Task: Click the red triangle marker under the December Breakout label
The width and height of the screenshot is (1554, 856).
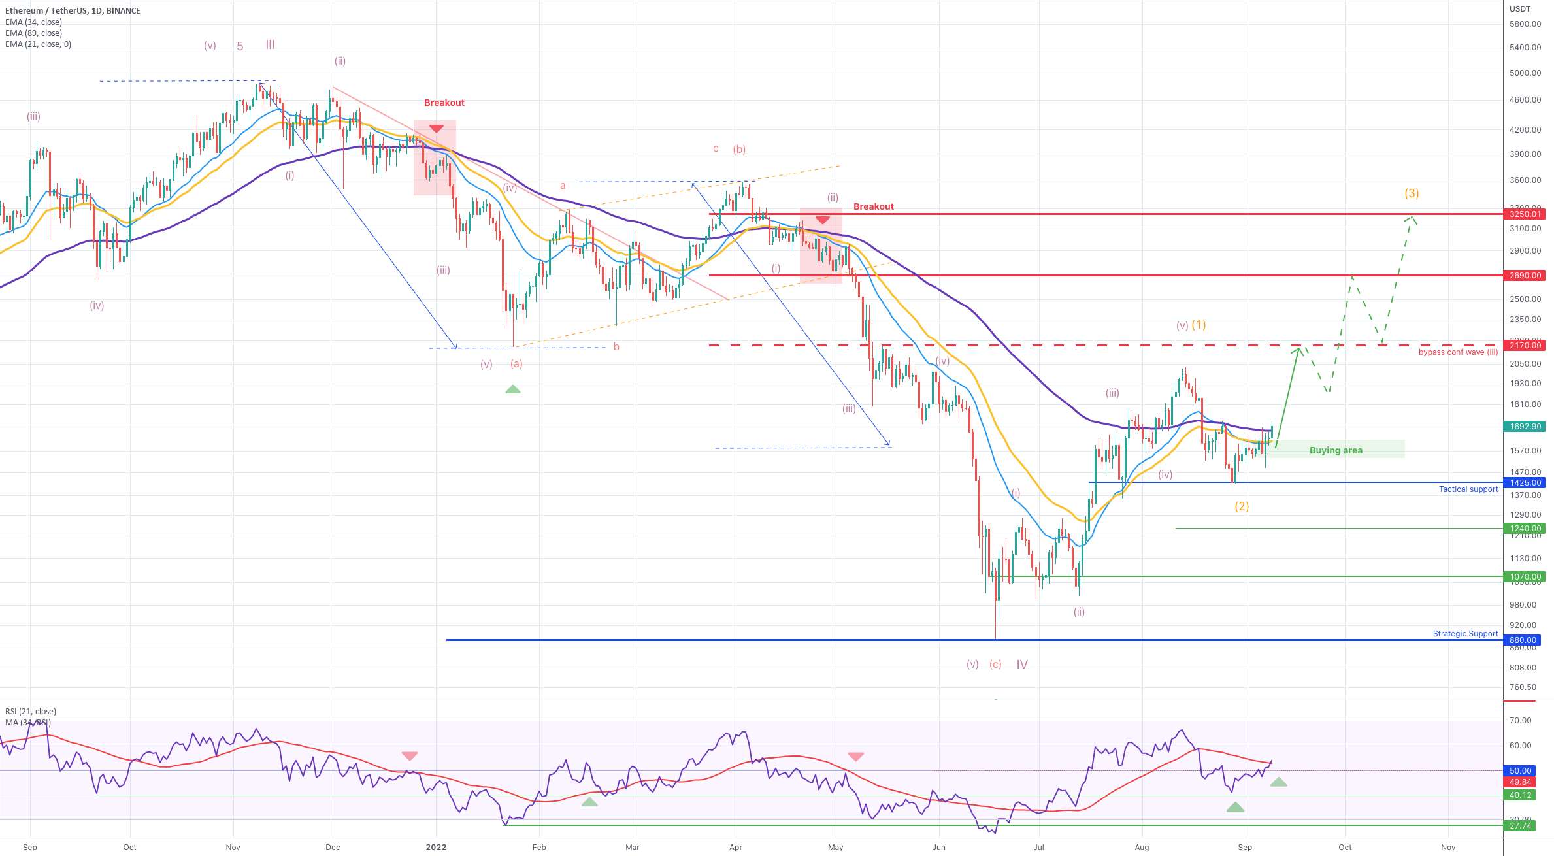Action: pyautogui.click(x=436, y=129)
